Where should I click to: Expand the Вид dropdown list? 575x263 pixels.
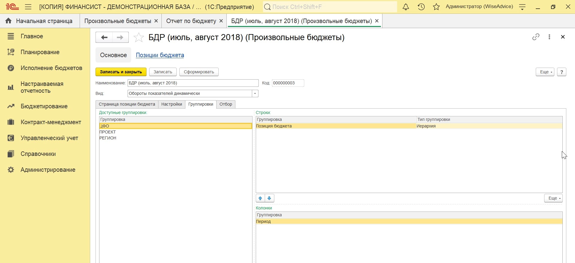(x=255, y=94)
